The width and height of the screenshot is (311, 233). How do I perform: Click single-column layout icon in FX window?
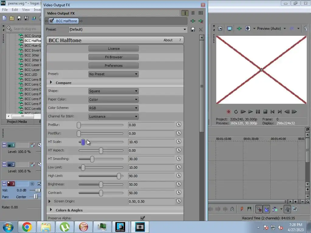pyautogui.click(x=185, y=13)
